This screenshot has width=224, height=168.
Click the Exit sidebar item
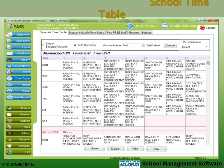18,152
